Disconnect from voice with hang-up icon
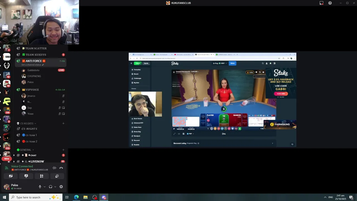357x201 pixels. (61, 168)
